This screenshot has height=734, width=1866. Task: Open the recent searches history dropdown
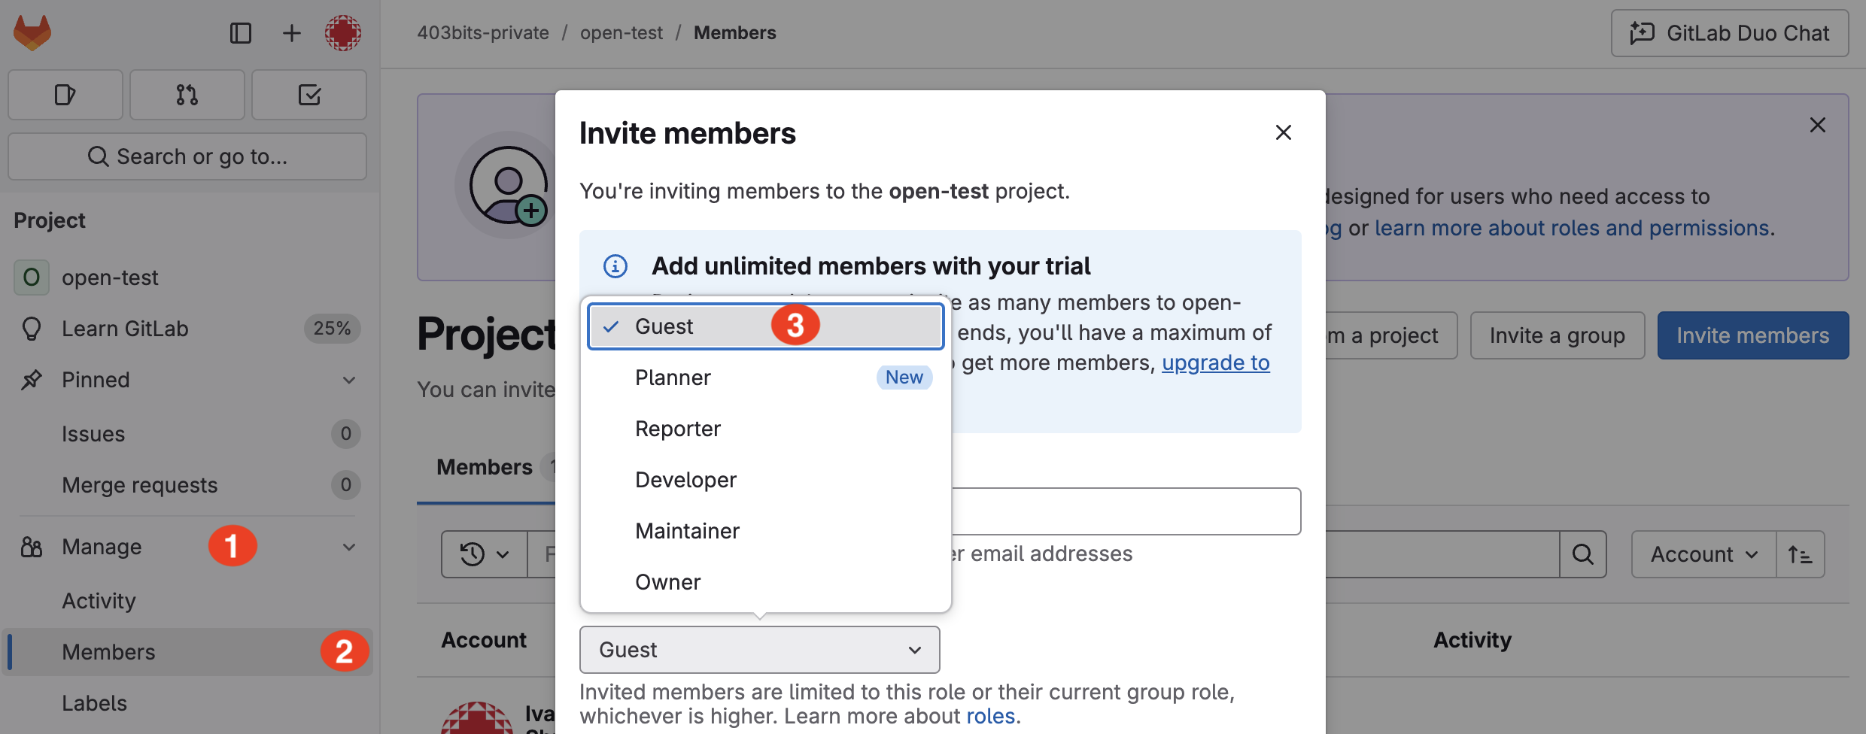tap(485, 554)
